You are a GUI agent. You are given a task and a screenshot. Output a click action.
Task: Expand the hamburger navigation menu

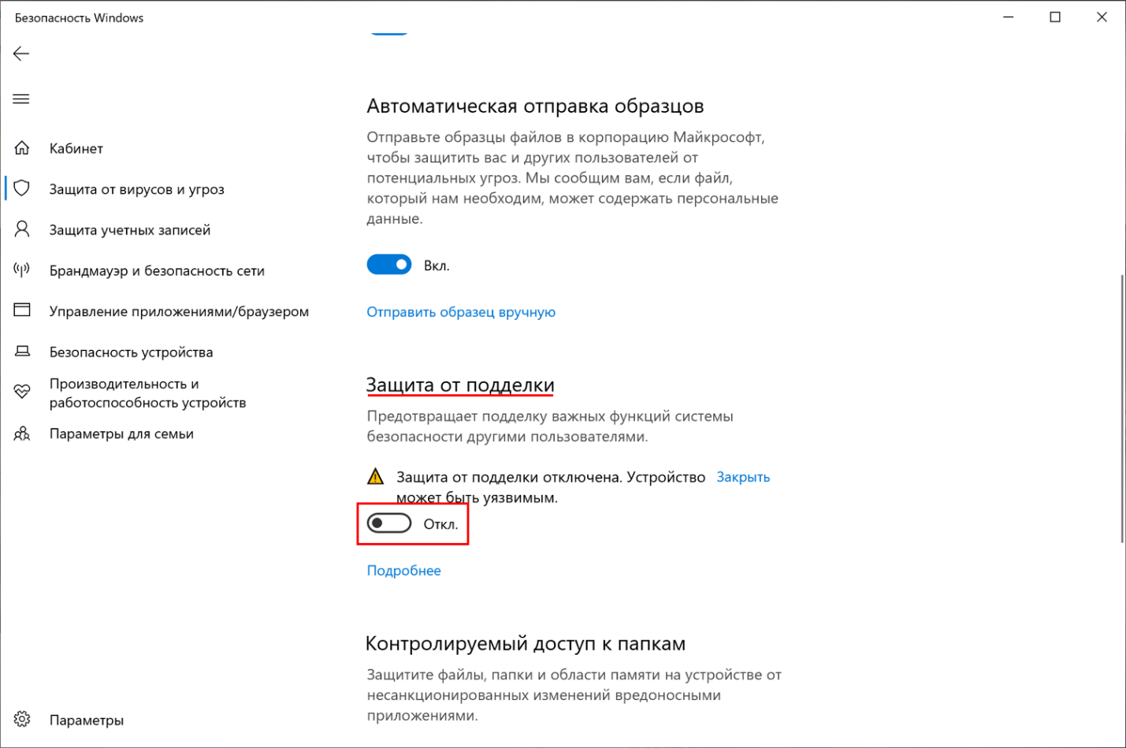[x=21, y=99]
